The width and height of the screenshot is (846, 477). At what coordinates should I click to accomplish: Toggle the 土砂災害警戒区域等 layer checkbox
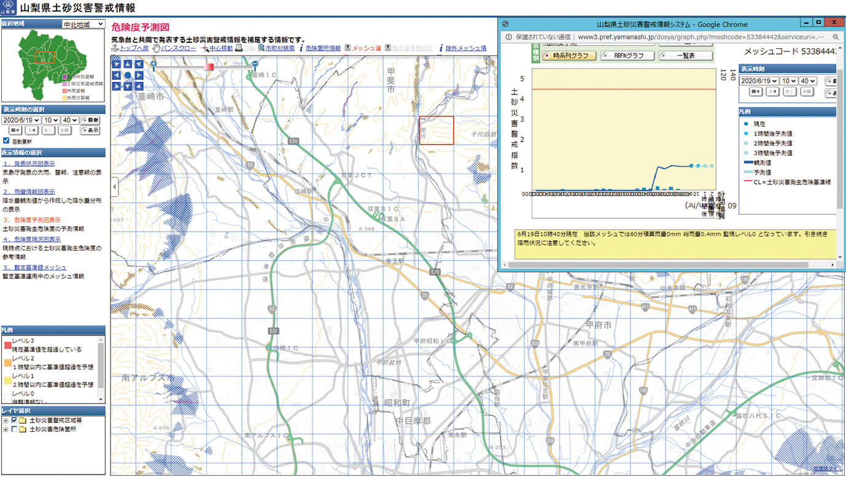click(15, 421)
